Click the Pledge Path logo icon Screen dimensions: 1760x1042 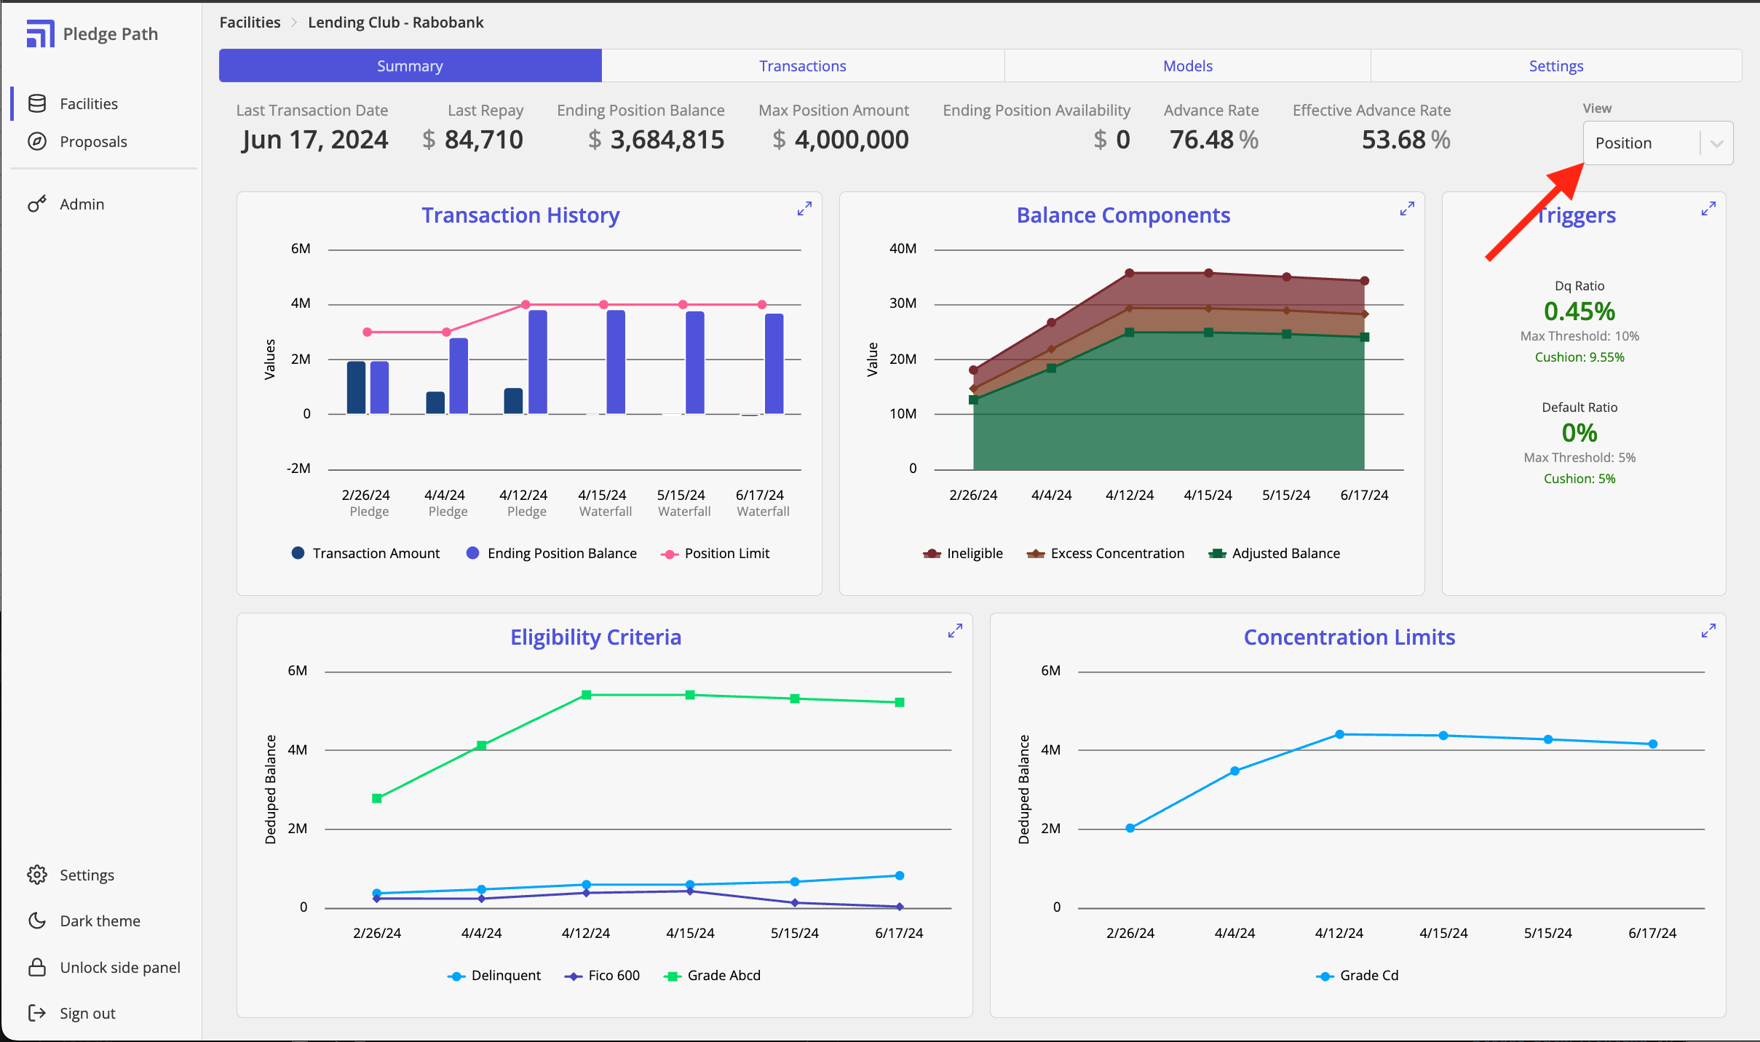40,33
